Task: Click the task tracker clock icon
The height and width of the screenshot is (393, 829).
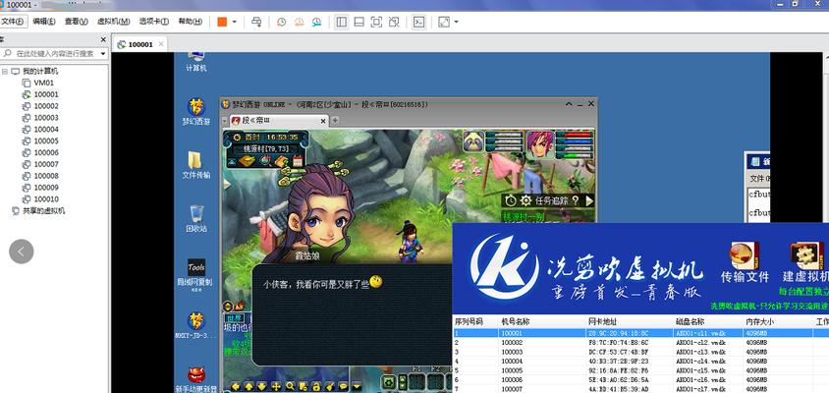Action: click(x=510, y=201)
